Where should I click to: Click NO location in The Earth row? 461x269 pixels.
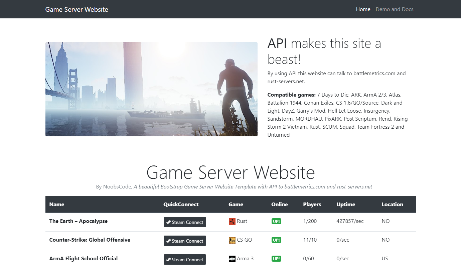pyautogui.click(x=386, y=221)
